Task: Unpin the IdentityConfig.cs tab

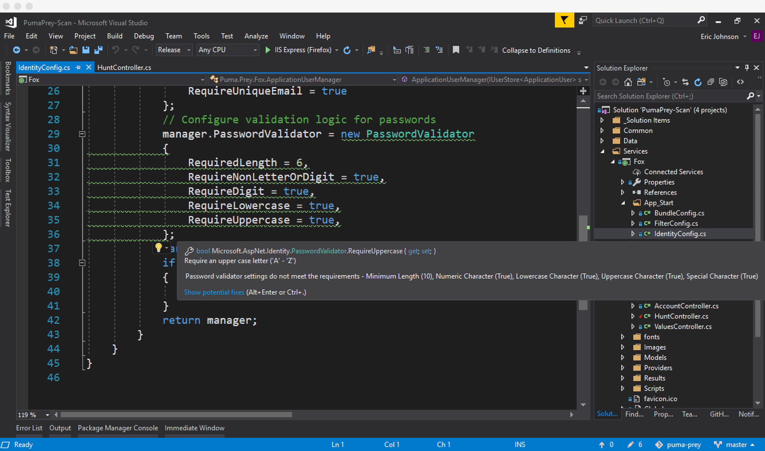Action: 78,68
